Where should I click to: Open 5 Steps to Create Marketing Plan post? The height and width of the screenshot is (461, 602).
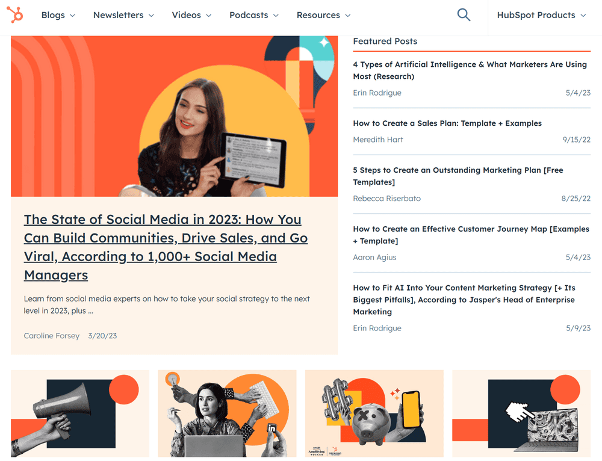coord(458,176)
